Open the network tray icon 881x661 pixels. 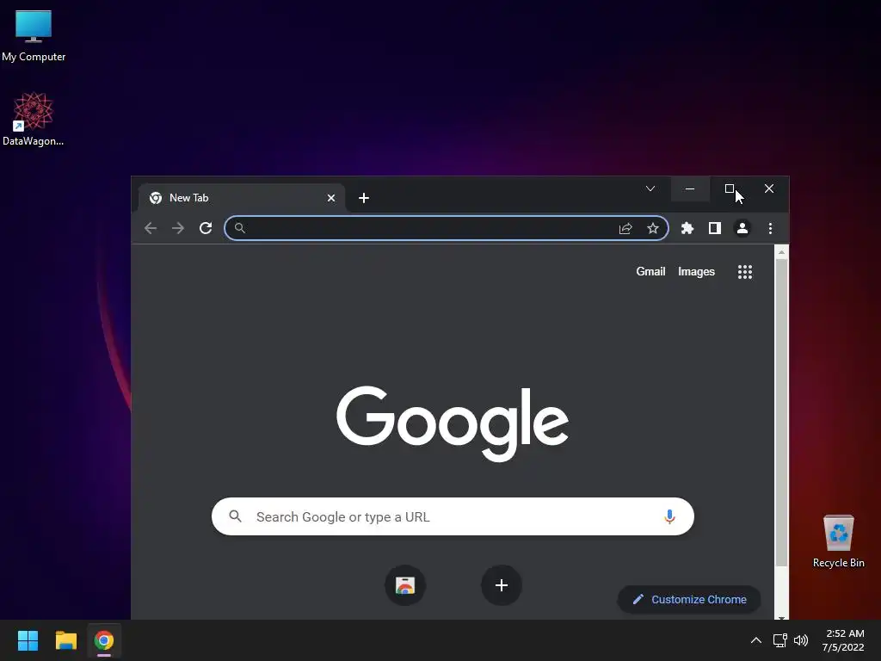(779, 640)
